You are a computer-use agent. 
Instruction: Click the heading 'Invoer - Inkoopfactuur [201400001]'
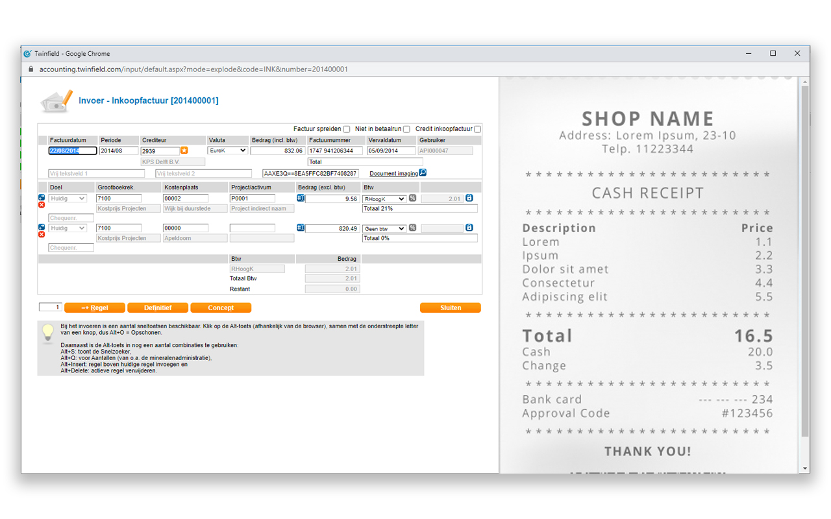[149, 101]
